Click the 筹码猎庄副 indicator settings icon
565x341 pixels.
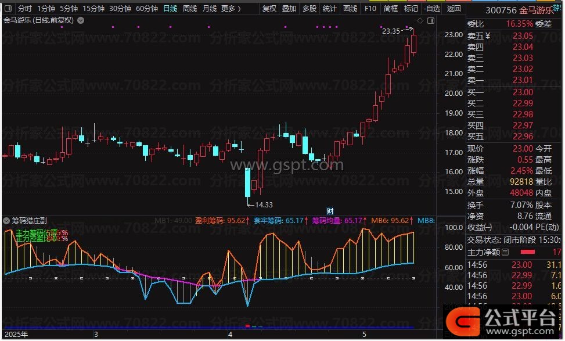click(x=6, y=221)
